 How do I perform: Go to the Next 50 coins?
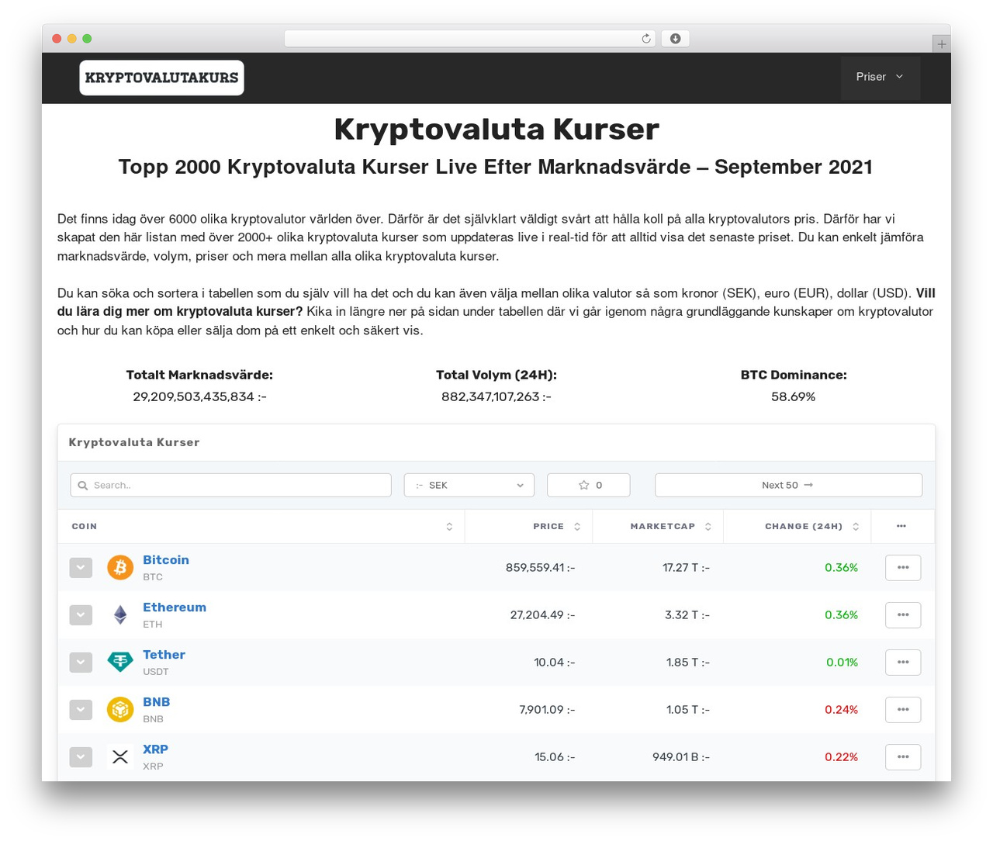(788, 485)
